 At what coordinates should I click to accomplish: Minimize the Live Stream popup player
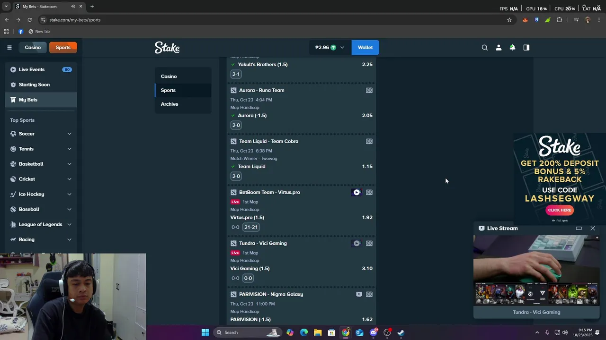(x=579, y=228)
